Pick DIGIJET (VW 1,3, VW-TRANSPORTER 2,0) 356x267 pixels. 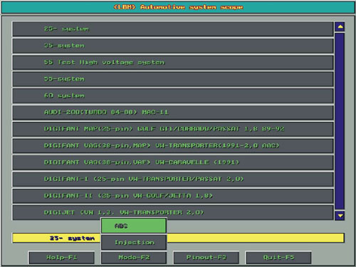[x=173, y=213]
